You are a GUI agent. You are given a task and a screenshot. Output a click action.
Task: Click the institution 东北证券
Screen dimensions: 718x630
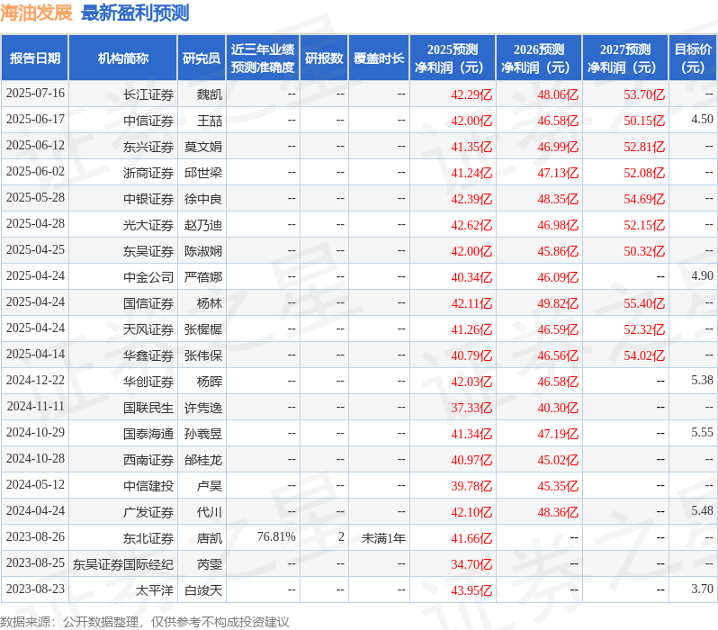pos(148,539)
